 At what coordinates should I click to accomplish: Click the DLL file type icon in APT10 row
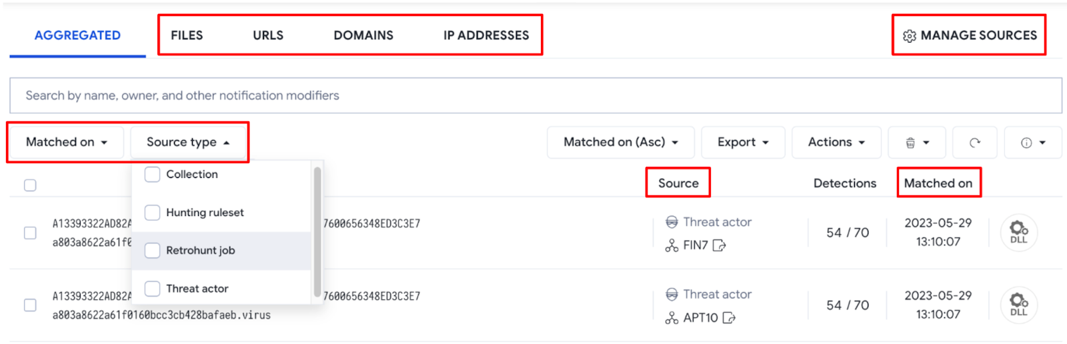tap(1019, 305)
